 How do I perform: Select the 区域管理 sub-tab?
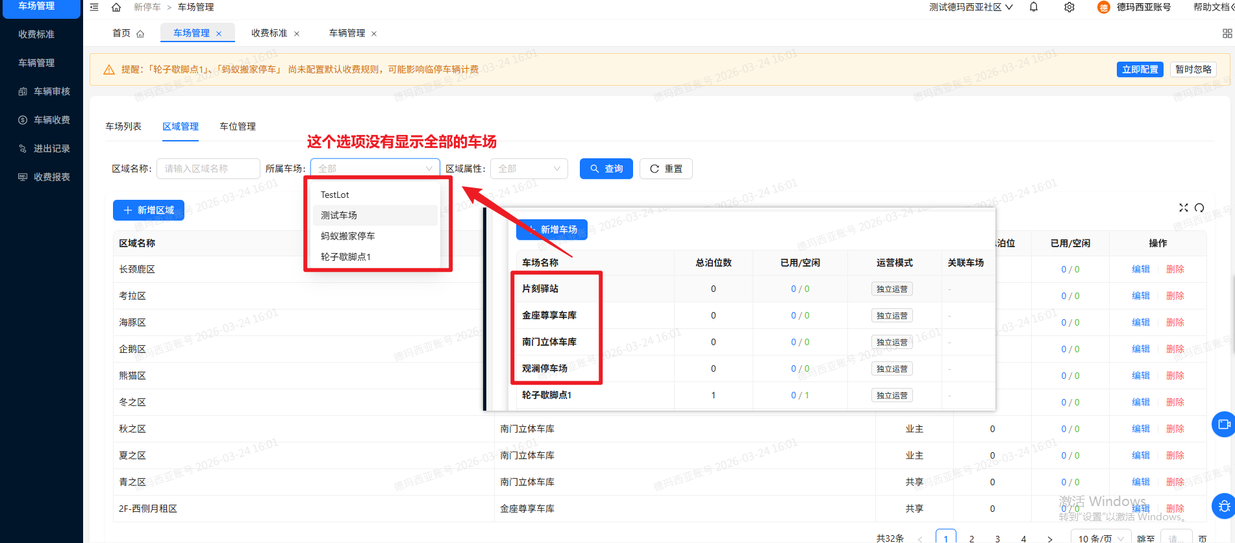(x=181, y=127)
